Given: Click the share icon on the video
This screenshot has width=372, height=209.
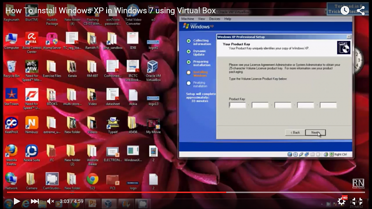Looking at the screenshot, I should [361, 10].
